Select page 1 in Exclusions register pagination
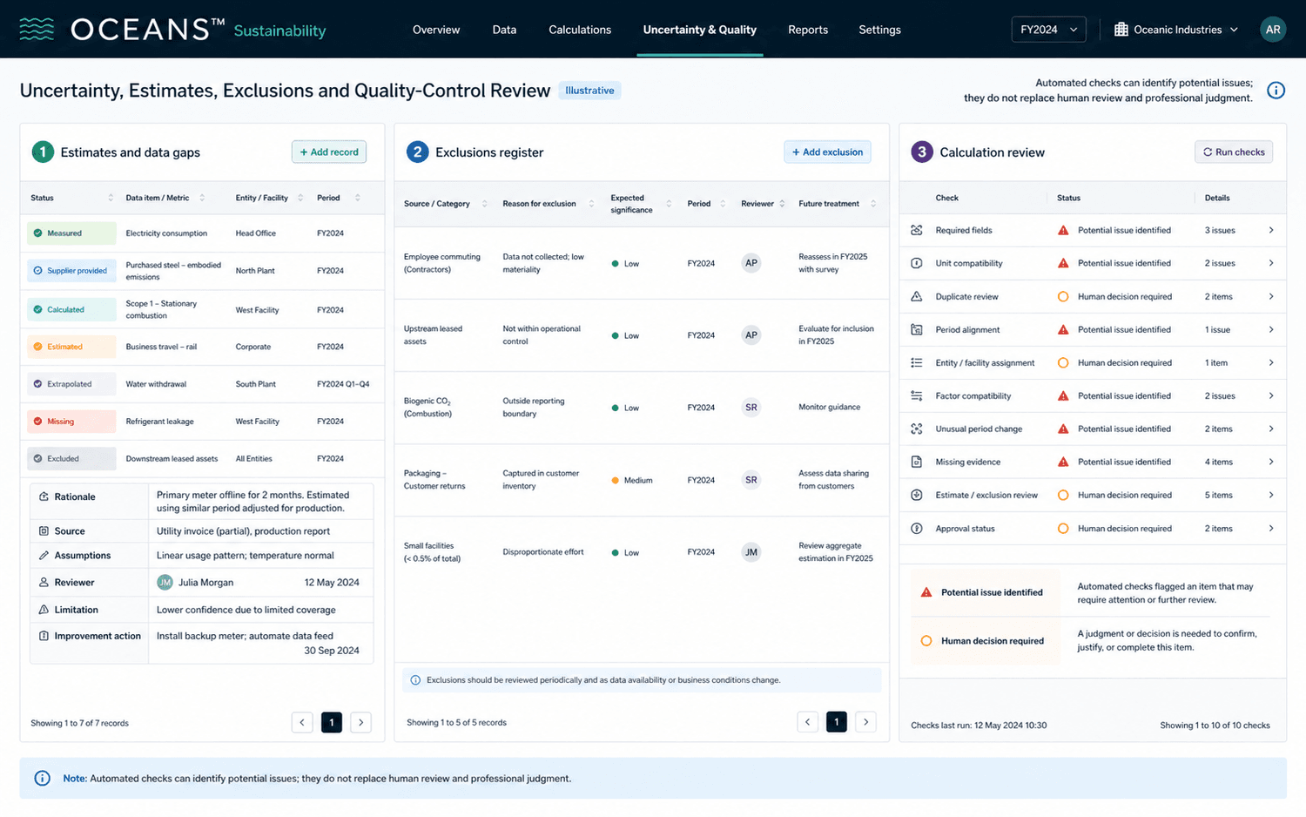This screenshot has height=817, width=1306. pyautogui.click(x=837, y=721)
